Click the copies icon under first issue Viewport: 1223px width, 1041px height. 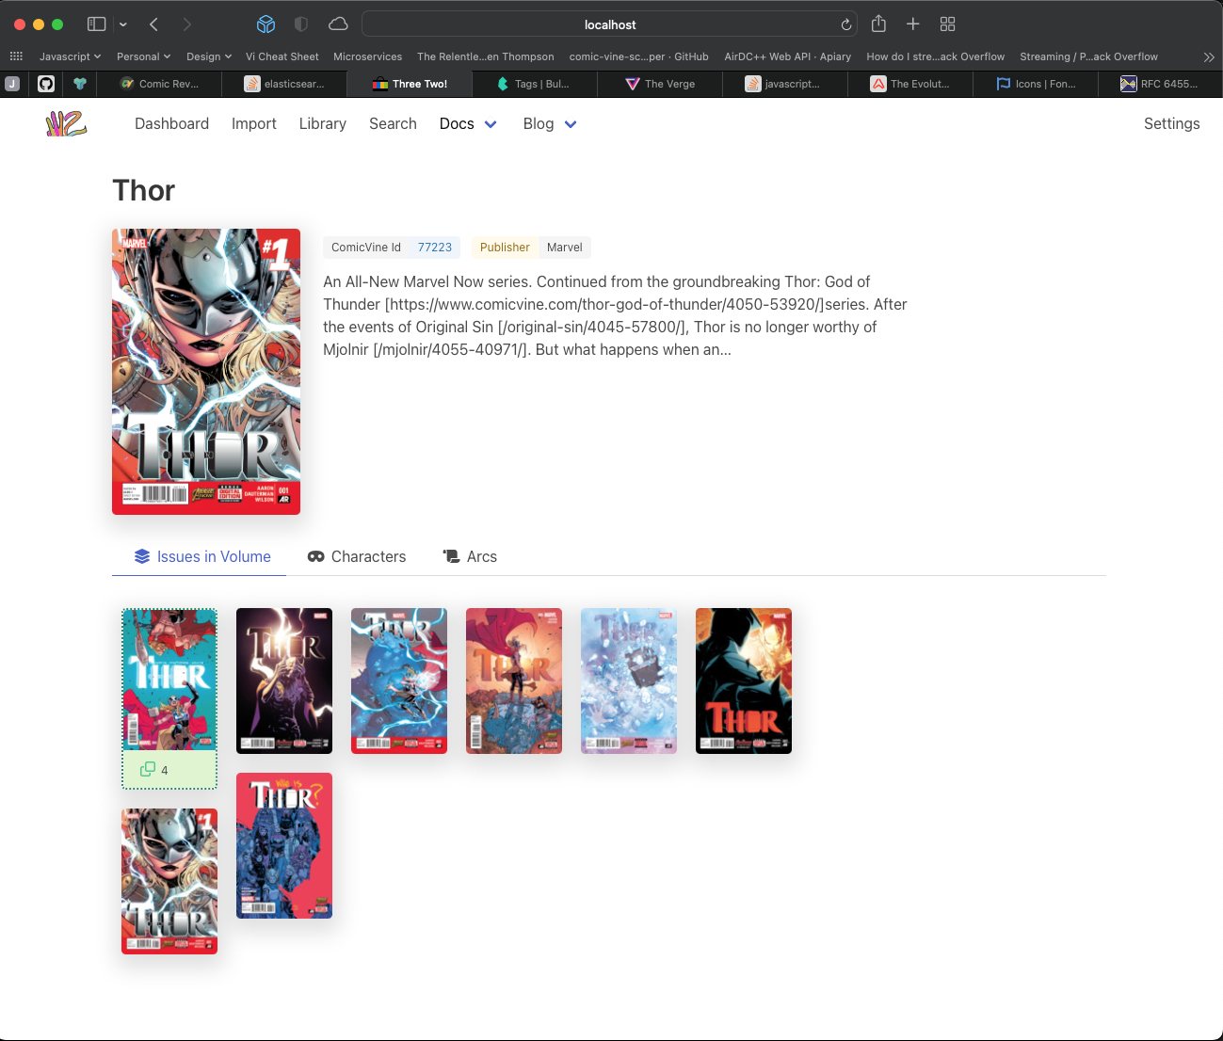click(148, 770)
